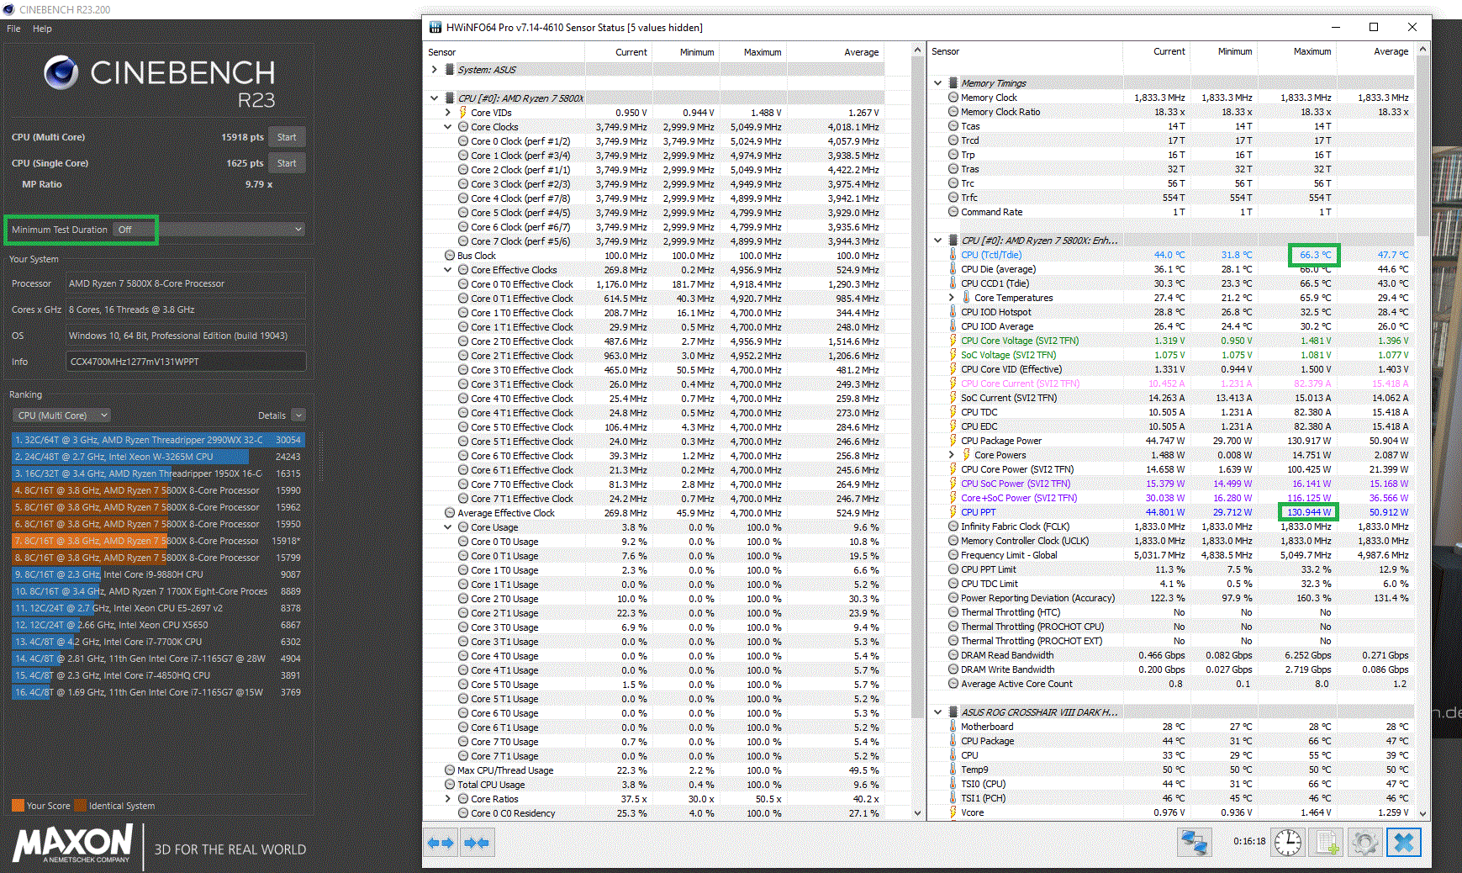Viewport: 1462px width, 873px height.
Task: Collapse the ASUS ROG CROSSHAIR VIII group
Action: pos(937,712)
